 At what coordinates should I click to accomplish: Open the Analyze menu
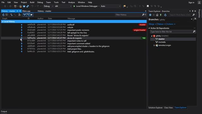click(x=72, y=2)
